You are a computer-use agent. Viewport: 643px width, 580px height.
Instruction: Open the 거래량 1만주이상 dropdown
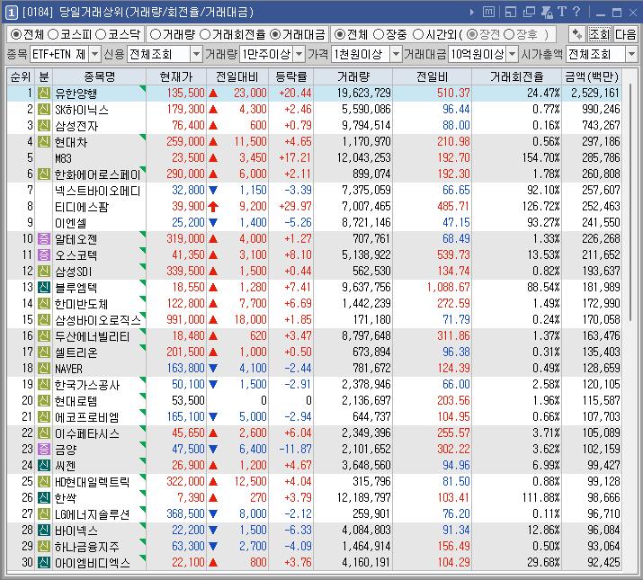(x=299, y=54)
